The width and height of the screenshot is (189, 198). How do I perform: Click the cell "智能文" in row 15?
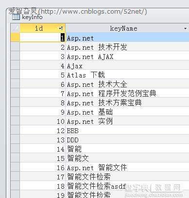tap(127, 158)
